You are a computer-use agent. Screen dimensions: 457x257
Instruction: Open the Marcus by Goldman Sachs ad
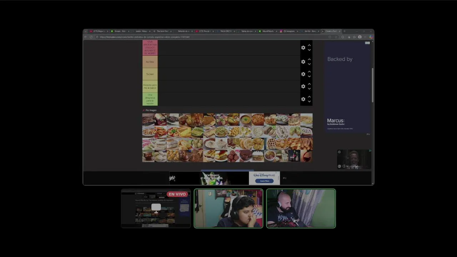click(348, 87)
